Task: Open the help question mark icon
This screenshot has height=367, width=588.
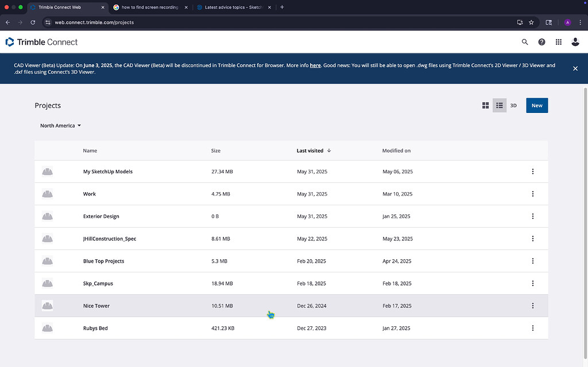Action: click(x=541, y=42)
